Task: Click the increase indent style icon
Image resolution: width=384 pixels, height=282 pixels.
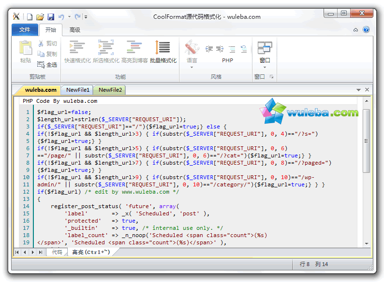Action: tap(220, 49)
